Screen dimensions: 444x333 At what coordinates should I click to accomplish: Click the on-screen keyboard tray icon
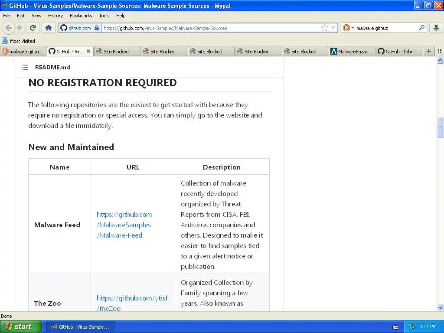(395, 327)
